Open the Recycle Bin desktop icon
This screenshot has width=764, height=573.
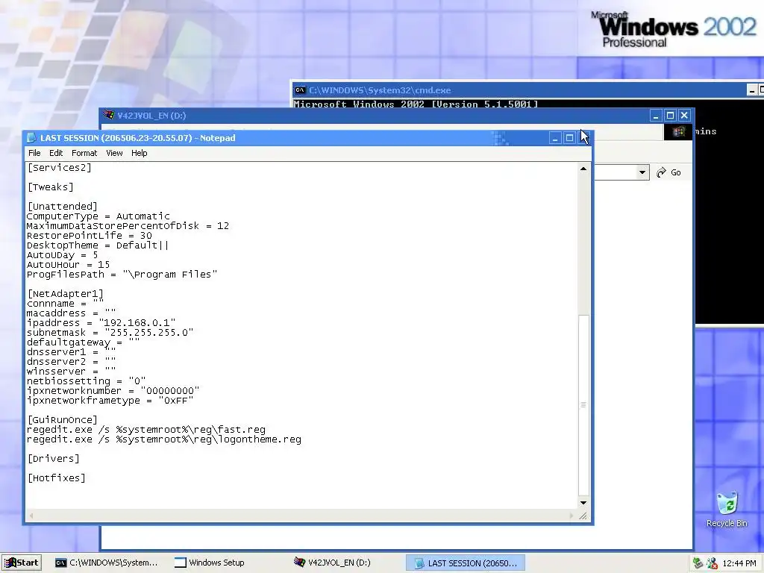pos(727,510)
